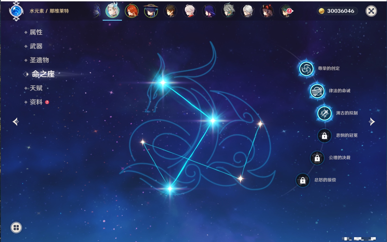Click the 忿怒的报偿 label text
This screenshot has width=387, height=242.
[x=325, y=180]
